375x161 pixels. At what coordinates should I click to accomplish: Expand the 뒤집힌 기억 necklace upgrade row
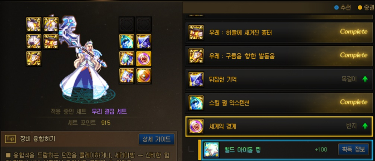click(x=279, y=80)
